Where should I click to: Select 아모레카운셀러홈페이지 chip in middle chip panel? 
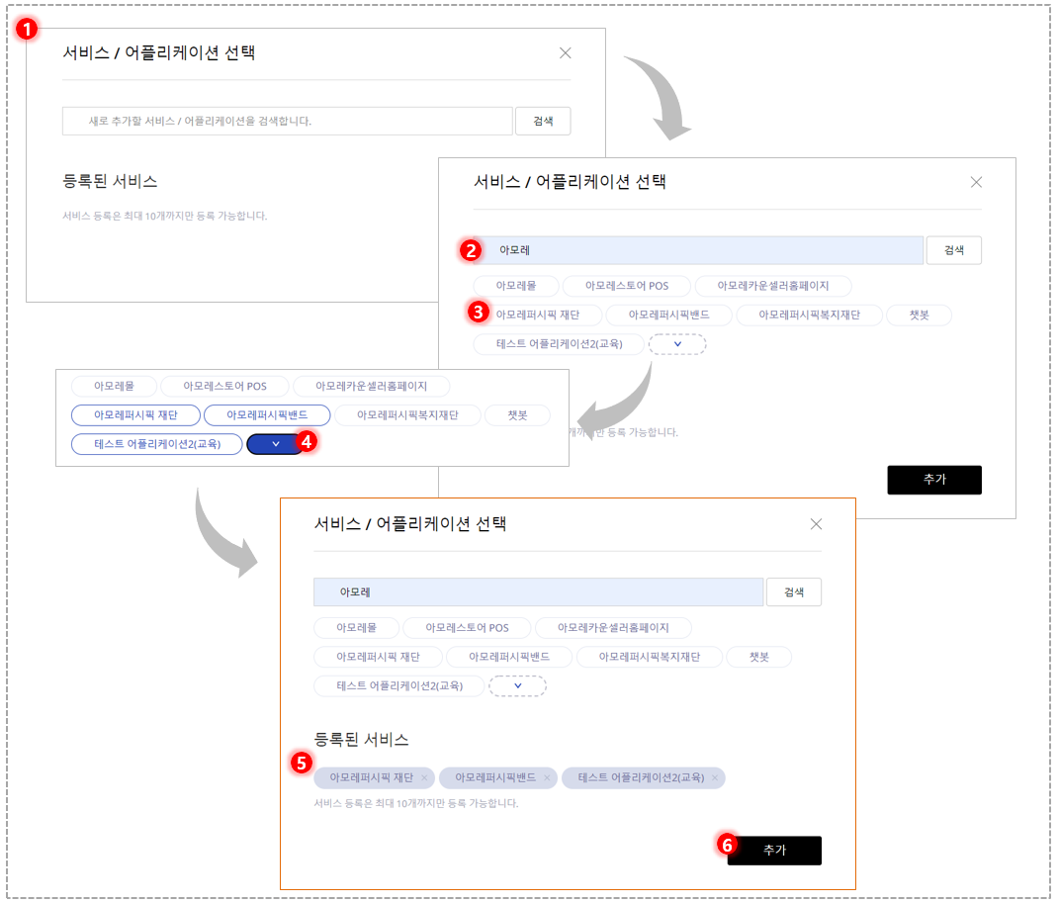(x=371, y=386)
